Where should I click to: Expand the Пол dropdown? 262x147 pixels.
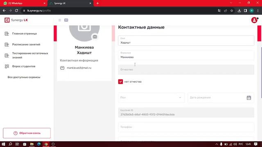coord(151,98)
